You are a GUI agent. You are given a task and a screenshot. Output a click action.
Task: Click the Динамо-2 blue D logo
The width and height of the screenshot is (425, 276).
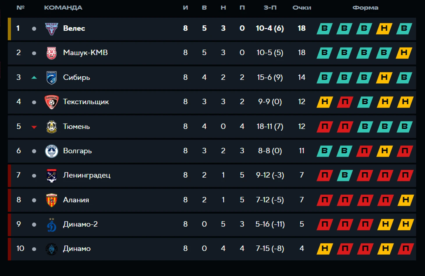(x=52, y=225)
